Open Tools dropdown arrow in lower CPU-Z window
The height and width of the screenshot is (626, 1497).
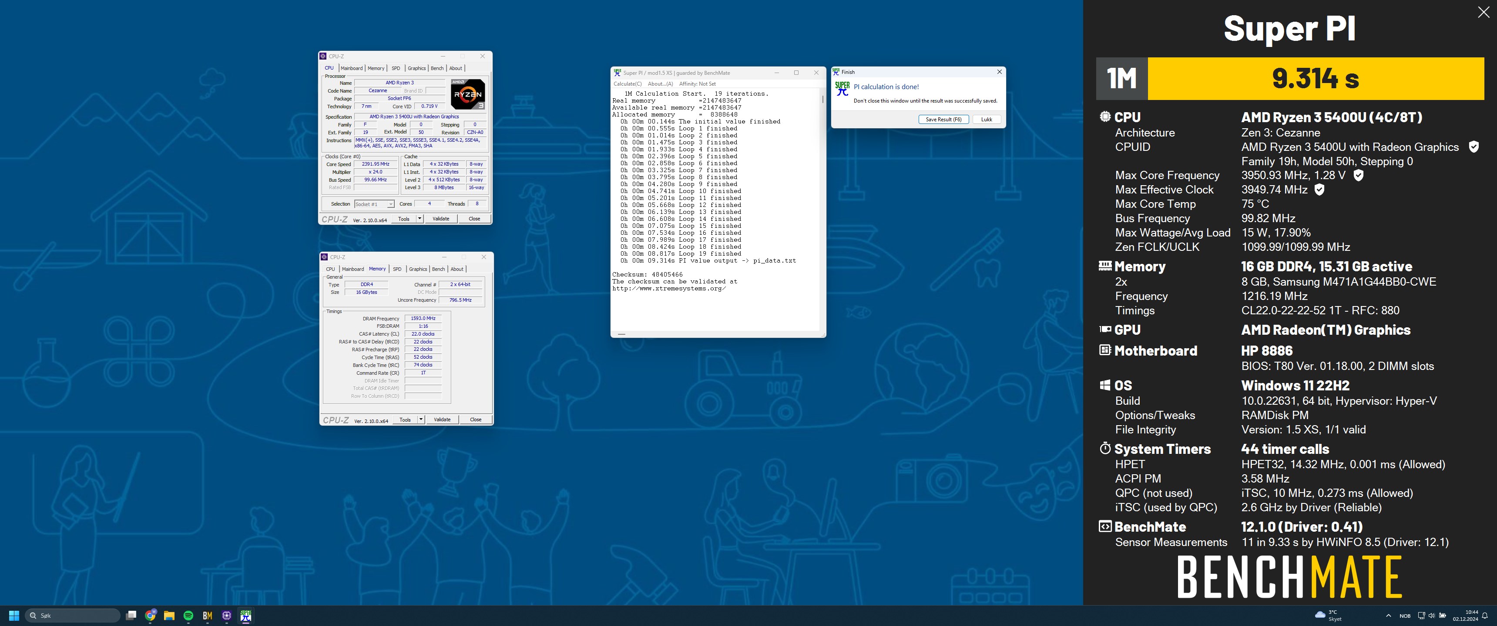[x=421, y=419]
